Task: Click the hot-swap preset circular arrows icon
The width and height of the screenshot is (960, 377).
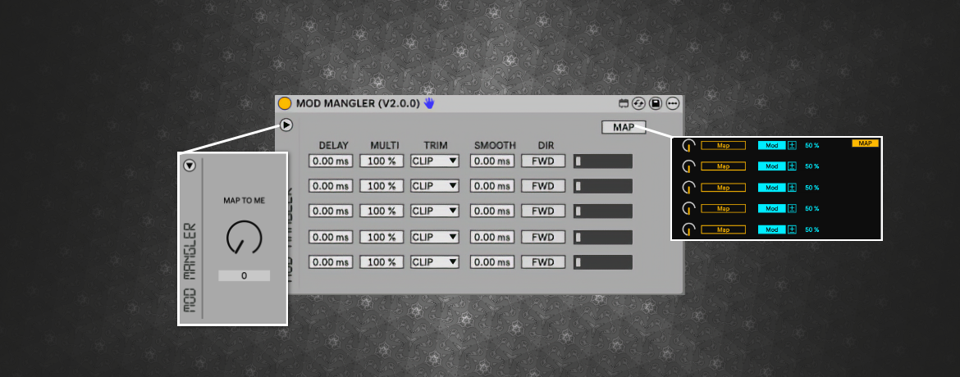Action: click(638, 103)
